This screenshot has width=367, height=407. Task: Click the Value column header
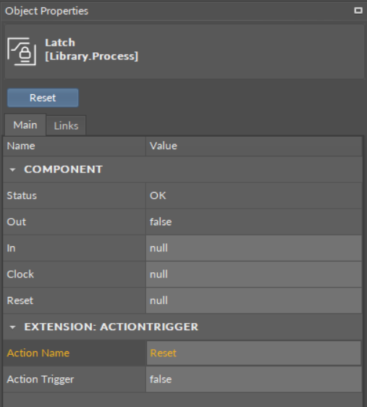point(254,146)
